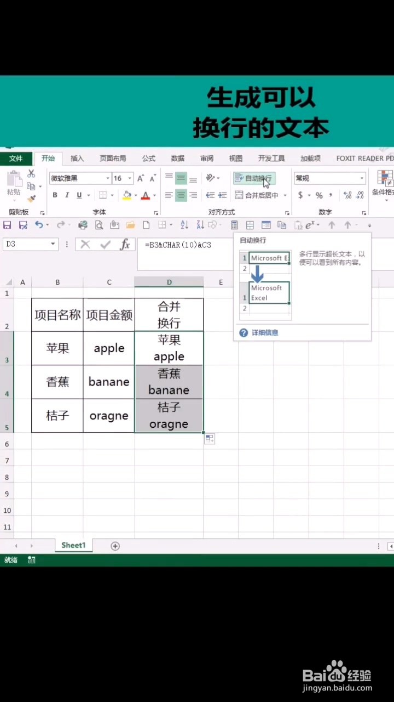This screenshot has width=394, height=702.
Task: Toggle Bold formatting
Action: click(55, 195)
